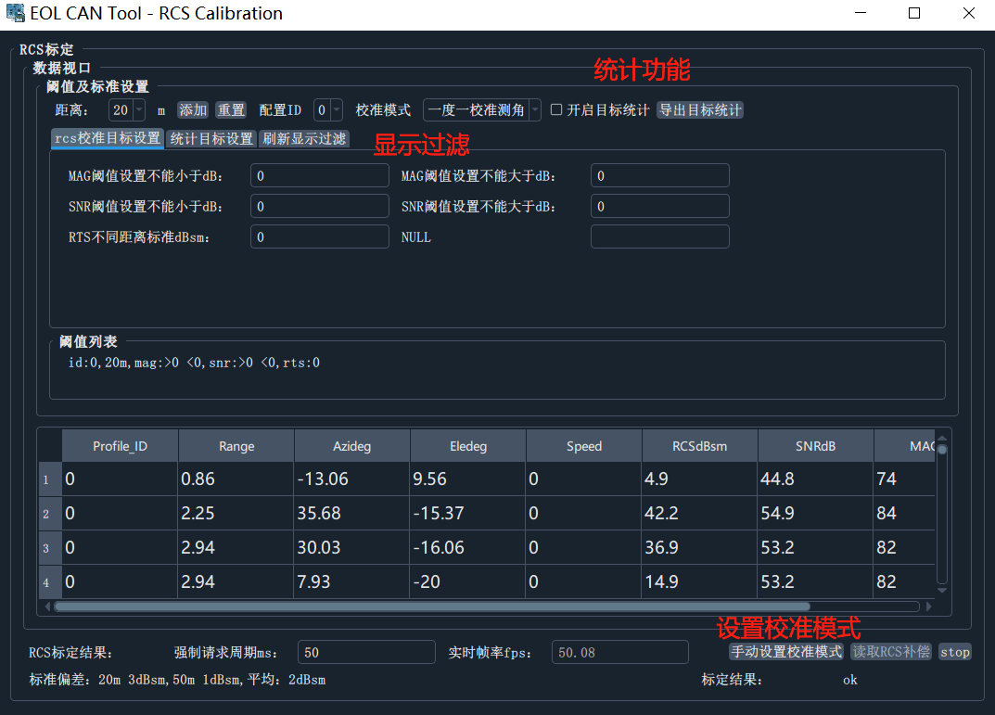Click the 手动设置校准模式 button

click(x=785, y=652)
